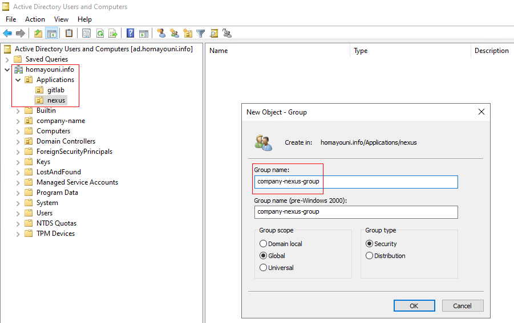The width and height of the screenshot is (514, 323).
Task: Sort by the Description column header
Action: (x=492, y=51)
